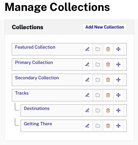The height and width of the screenshot is (145, 138).
Task: Open the Primary Collection link
Action: 34,62
